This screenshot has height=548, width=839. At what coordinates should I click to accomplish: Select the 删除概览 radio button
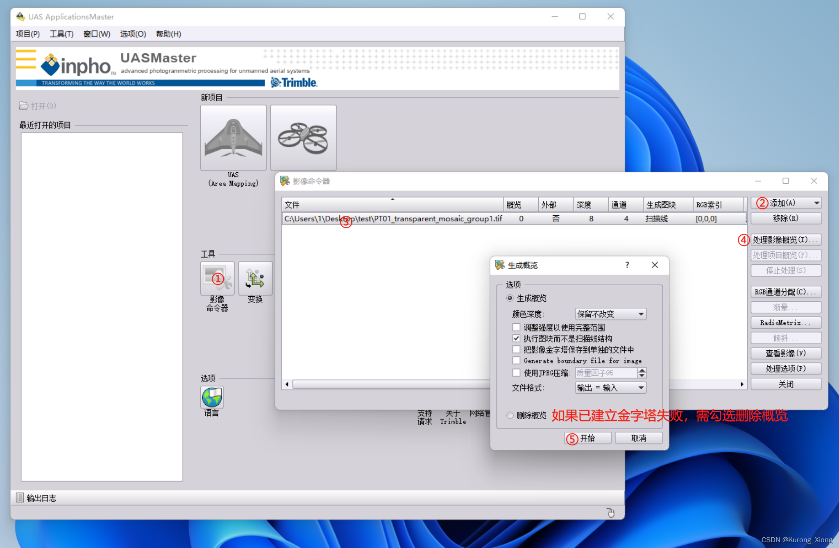pos(510,415)
